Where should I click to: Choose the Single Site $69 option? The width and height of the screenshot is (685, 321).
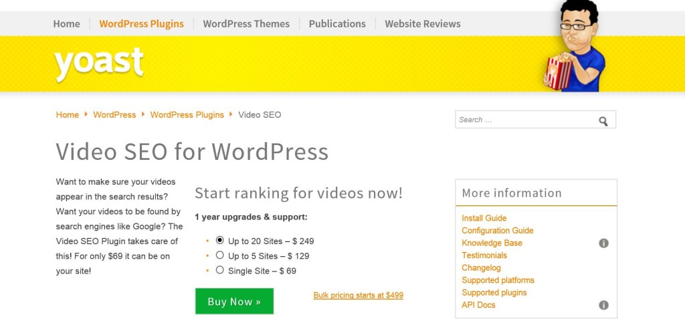click(x=219, y=270)
